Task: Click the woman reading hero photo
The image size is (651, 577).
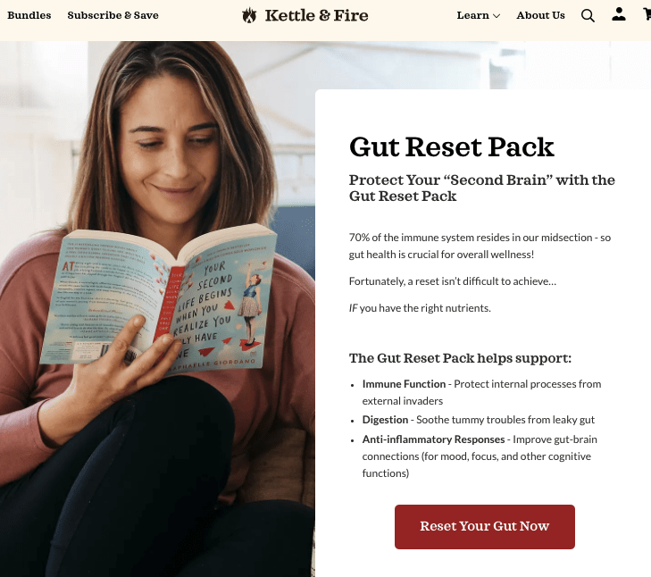Action: click(157, 309)
